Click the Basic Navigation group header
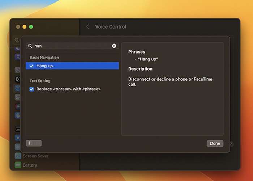The image size is (253, 181). [44, 58]
